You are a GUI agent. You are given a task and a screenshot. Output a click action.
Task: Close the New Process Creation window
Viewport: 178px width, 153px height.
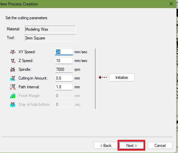click(171, 4)
